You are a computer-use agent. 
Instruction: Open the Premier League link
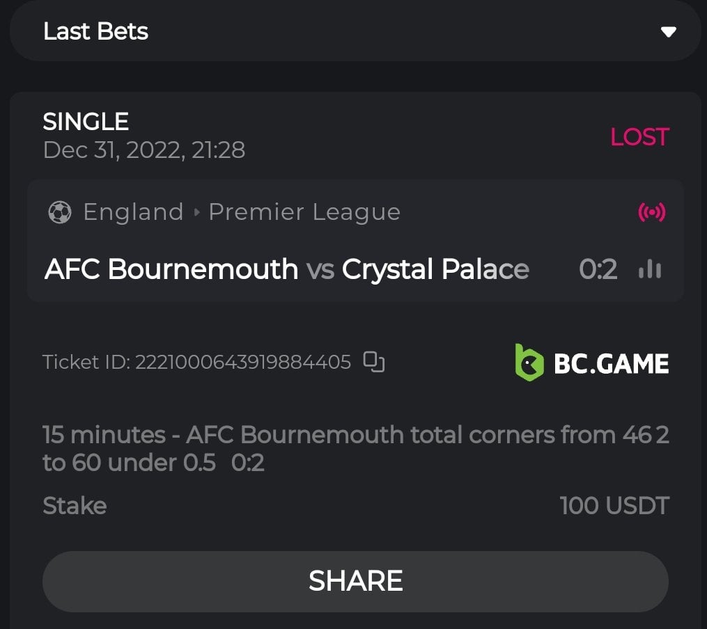304,212
